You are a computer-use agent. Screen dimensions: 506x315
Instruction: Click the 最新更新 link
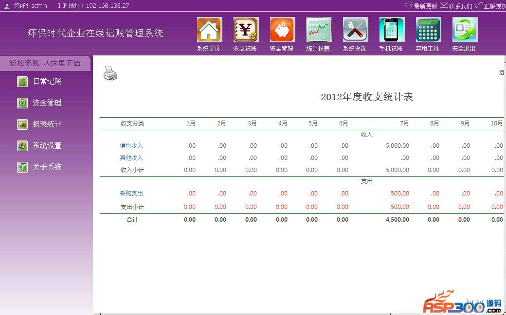coord(425,6)
